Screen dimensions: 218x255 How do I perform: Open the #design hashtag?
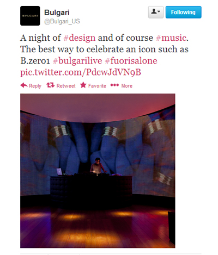[x=80, y=38]
